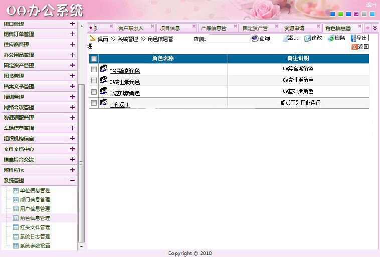Tick the checkbox for OA专业版角色 row
380x257 pixels.
(94, 81)
